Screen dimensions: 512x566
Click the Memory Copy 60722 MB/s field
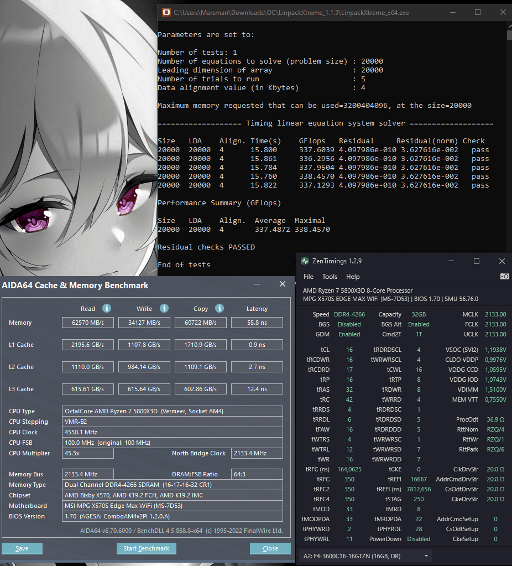tap(201, 323)
